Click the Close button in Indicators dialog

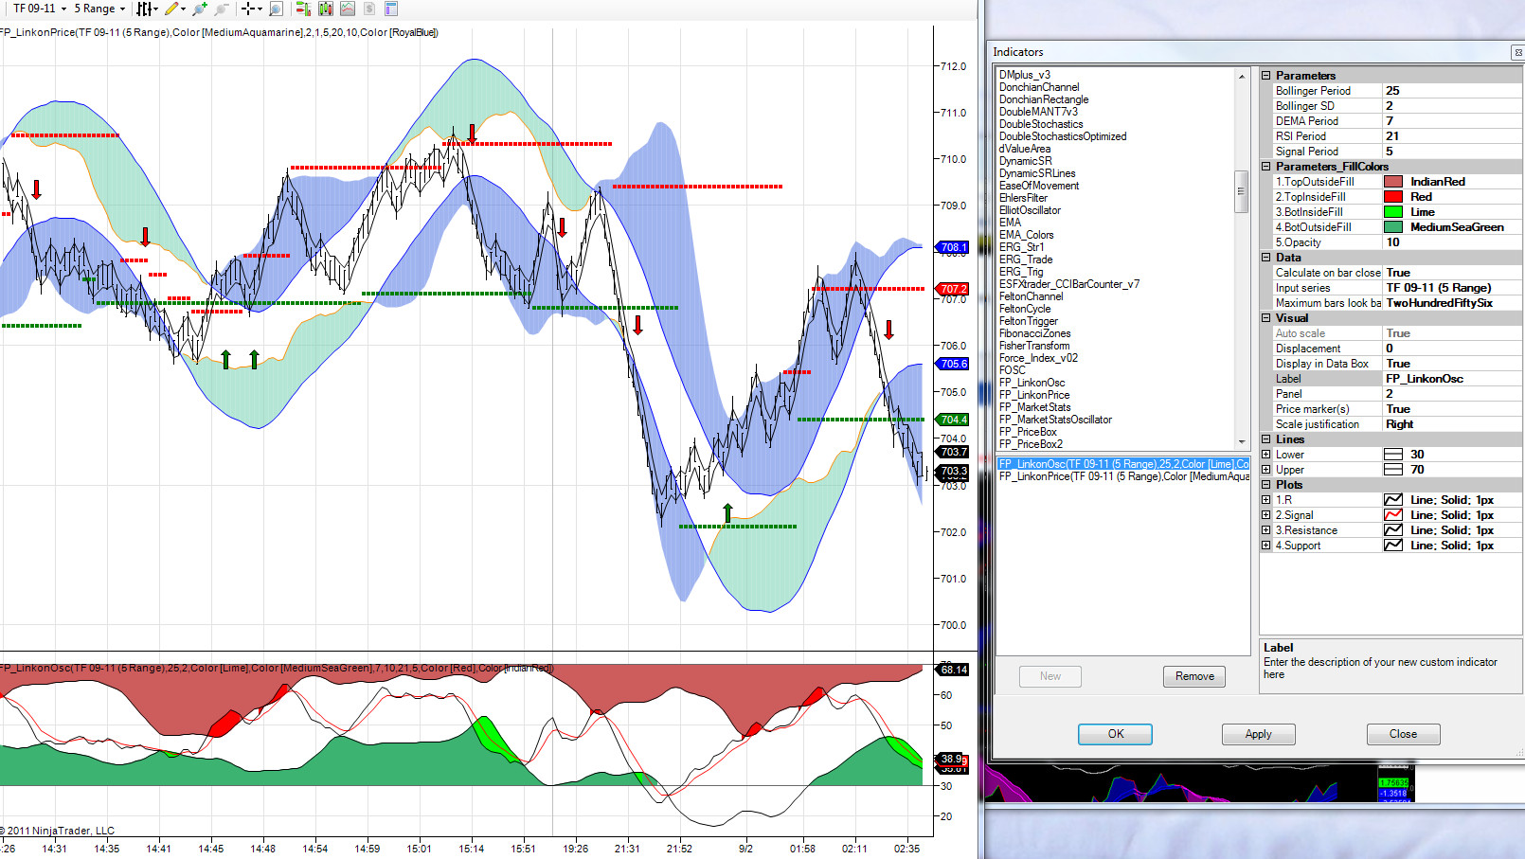[1404, 734]
